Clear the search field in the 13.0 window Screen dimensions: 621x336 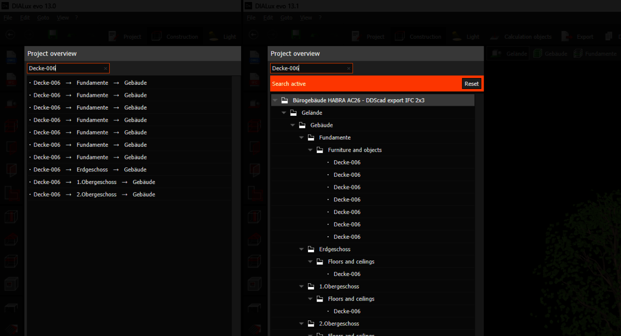coord(105,69)
